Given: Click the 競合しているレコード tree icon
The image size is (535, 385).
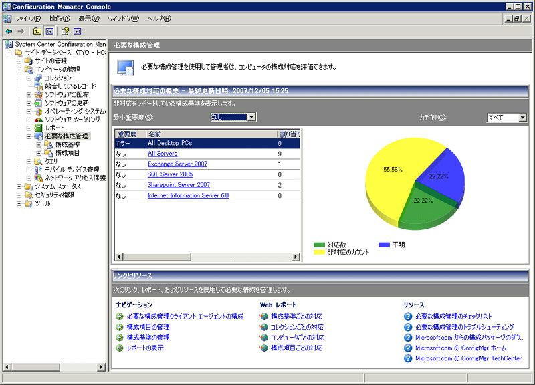Looking at the screenshot, I should point(39,86).
